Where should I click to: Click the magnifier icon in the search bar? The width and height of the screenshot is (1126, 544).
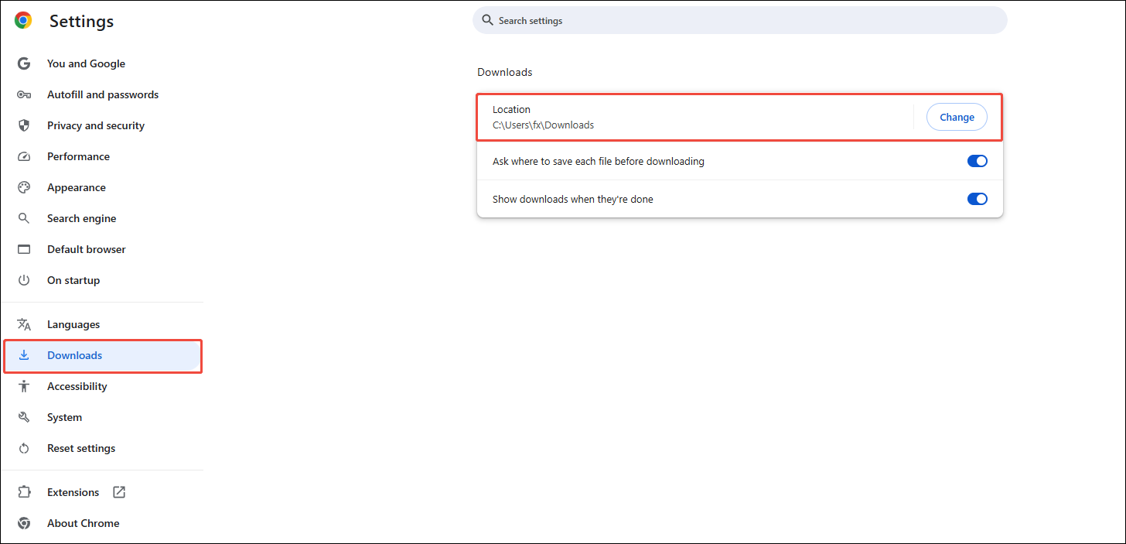487,20
